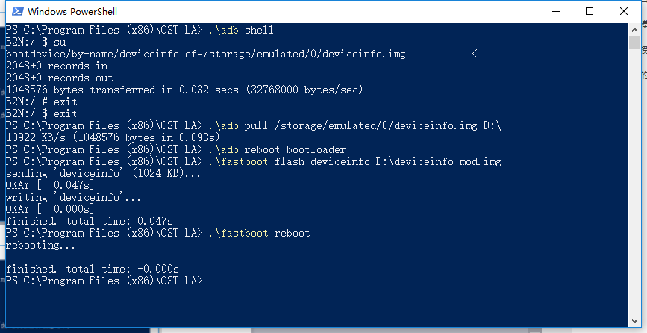Click the vertical scrollbar thumb
Screen dimensions: 647x333
pyautogui.click(x=634, y=42)
